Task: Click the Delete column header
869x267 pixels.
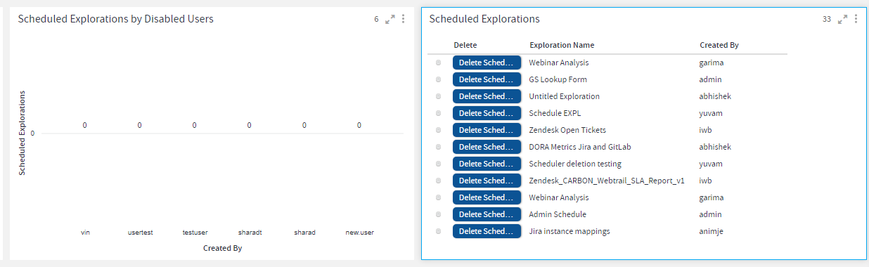Action: (465, 45)
